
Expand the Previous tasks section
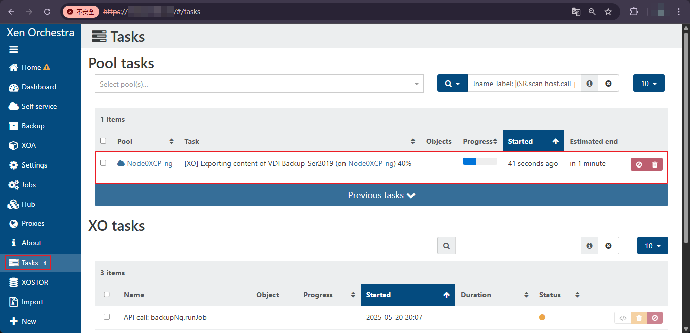381,195
